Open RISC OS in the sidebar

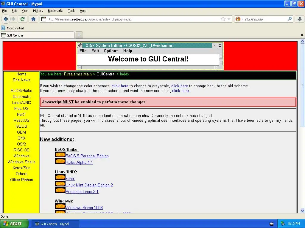click(21, 150)
